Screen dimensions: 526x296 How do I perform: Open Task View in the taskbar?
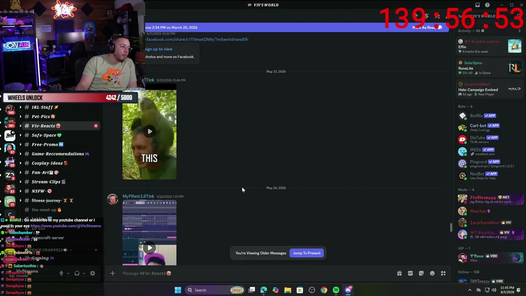tap(251, 290)
